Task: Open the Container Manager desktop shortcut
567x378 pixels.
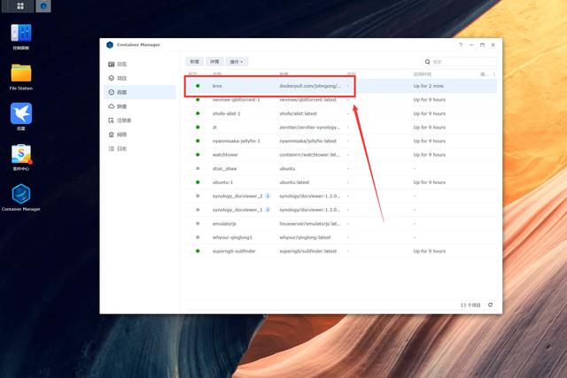Action: click(x=21, y=197)
